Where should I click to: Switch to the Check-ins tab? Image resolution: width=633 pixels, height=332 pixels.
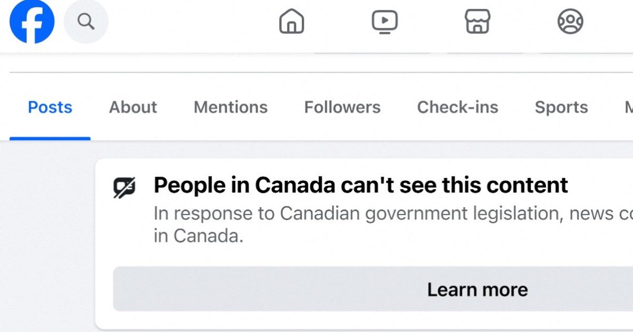coord(458,108)
